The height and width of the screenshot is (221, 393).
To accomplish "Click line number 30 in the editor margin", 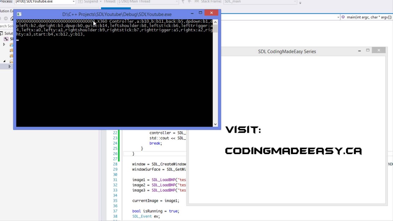I will (x=115, y=175).
